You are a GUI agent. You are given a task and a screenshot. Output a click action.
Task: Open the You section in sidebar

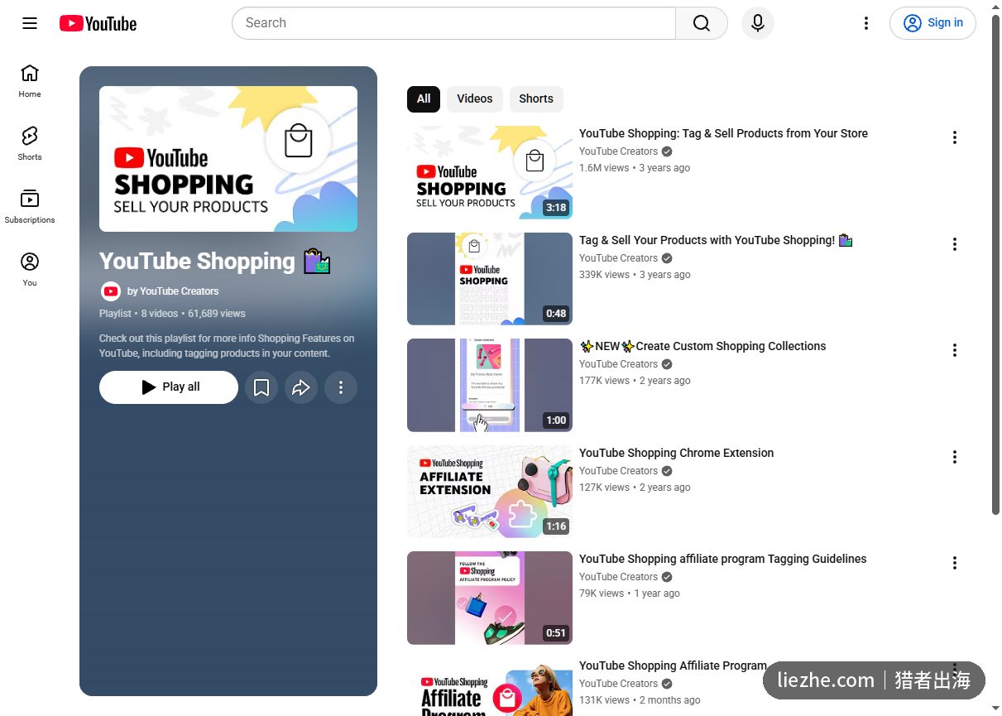pyautogui.click(x=30, y=270)
